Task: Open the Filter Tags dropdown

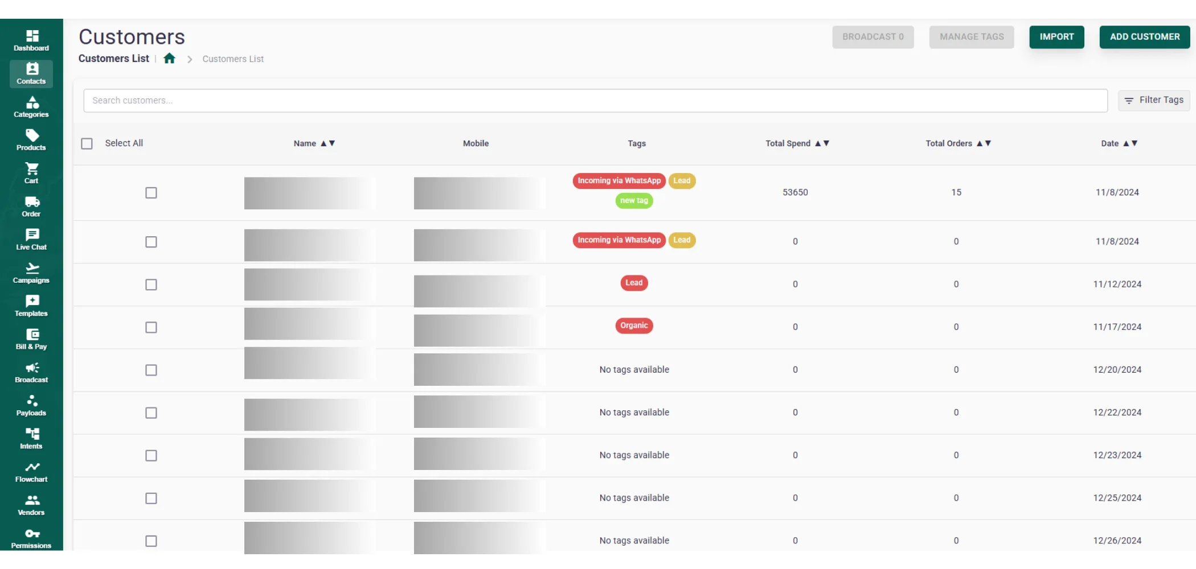Action: click(1153, 100)
